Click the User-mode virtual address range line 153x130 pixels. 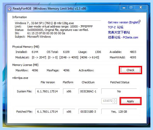pos(60,26)
